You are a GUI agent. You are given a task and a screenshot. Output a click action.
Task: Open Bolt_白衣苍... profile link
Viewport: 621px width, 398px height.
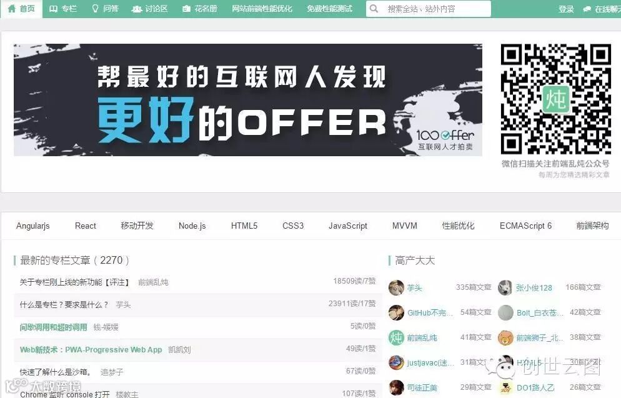coord(540,313)
